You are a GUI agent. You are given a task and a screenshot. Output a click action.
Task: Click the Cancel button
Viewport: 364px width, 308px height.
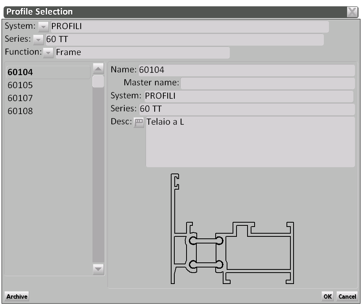[347, 296]
